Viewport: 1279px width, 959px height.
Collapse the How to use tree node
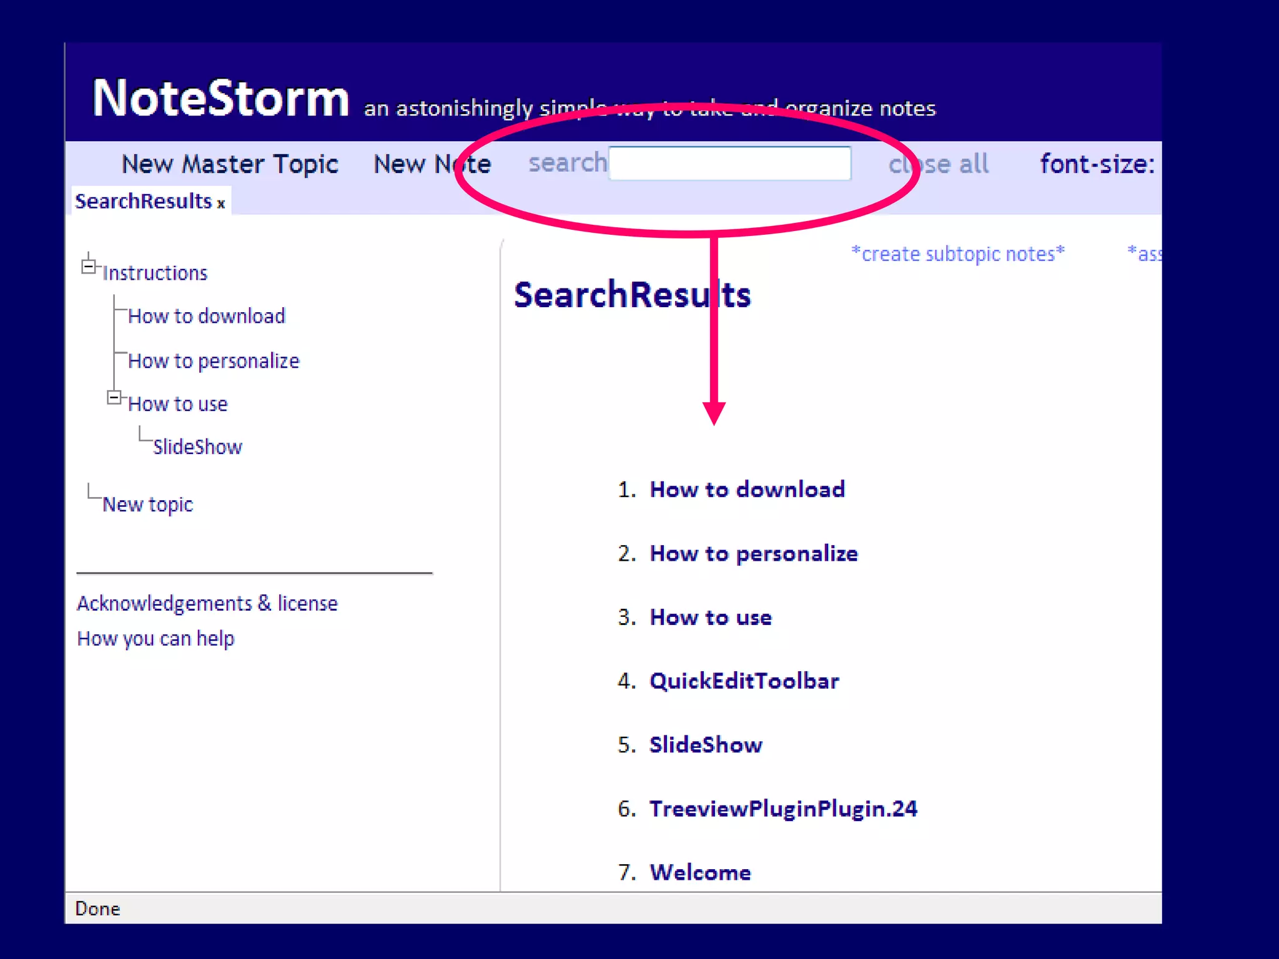pyautogui.click(x=114, y=398)
